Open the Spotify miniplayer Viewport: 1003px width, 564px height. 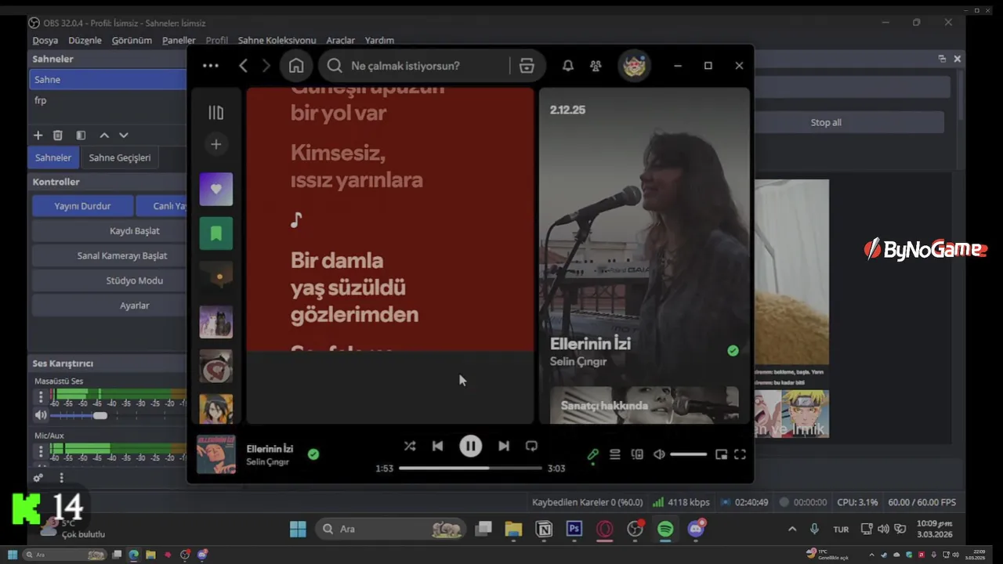(x=721, y=454)
